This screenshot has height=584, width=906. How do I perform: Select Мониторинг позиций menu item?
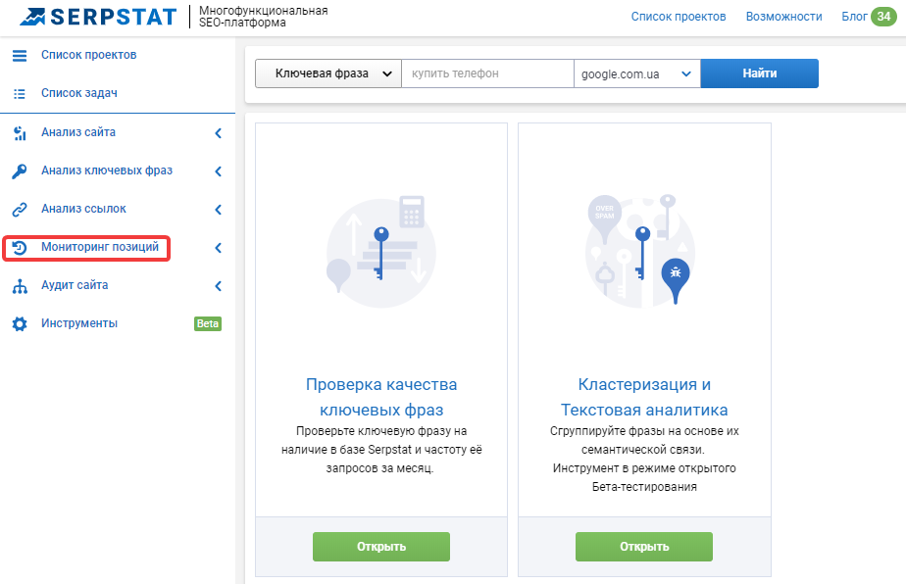coord(99,247)
